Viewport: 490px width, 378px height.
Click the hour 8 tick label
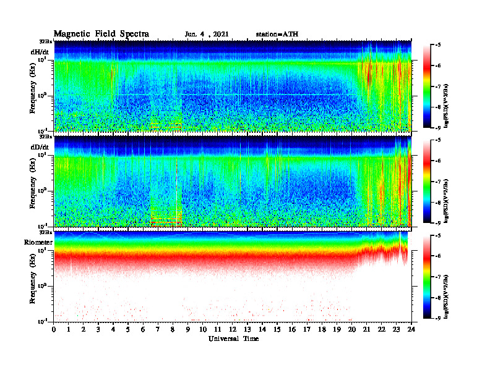[173, 329]
